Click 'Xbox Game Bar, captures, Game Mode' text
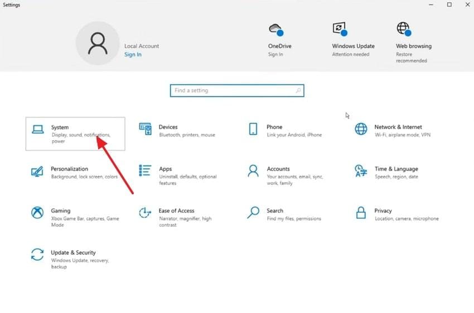The height and width of the screenshot is (313, 474). pyautogui.click(x=85, y=222)
